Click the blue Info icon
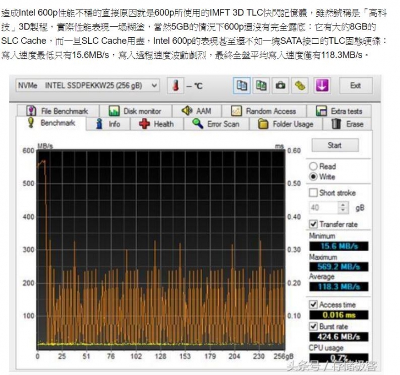The width and height of the screenshot is (400, 375). click(x=99, y=124)
